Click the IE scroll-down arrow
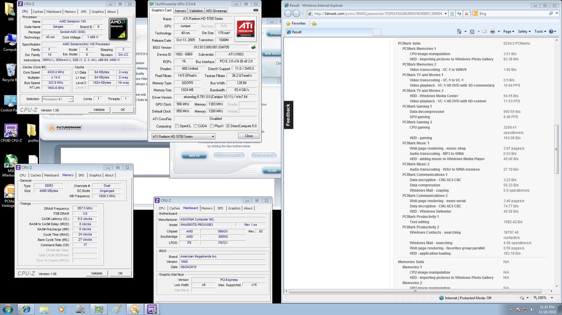 pyautogui.click(x=556, y=286)
